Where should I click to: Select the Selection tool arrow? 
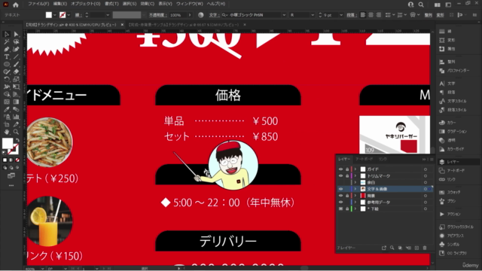[x=7, y=35]
